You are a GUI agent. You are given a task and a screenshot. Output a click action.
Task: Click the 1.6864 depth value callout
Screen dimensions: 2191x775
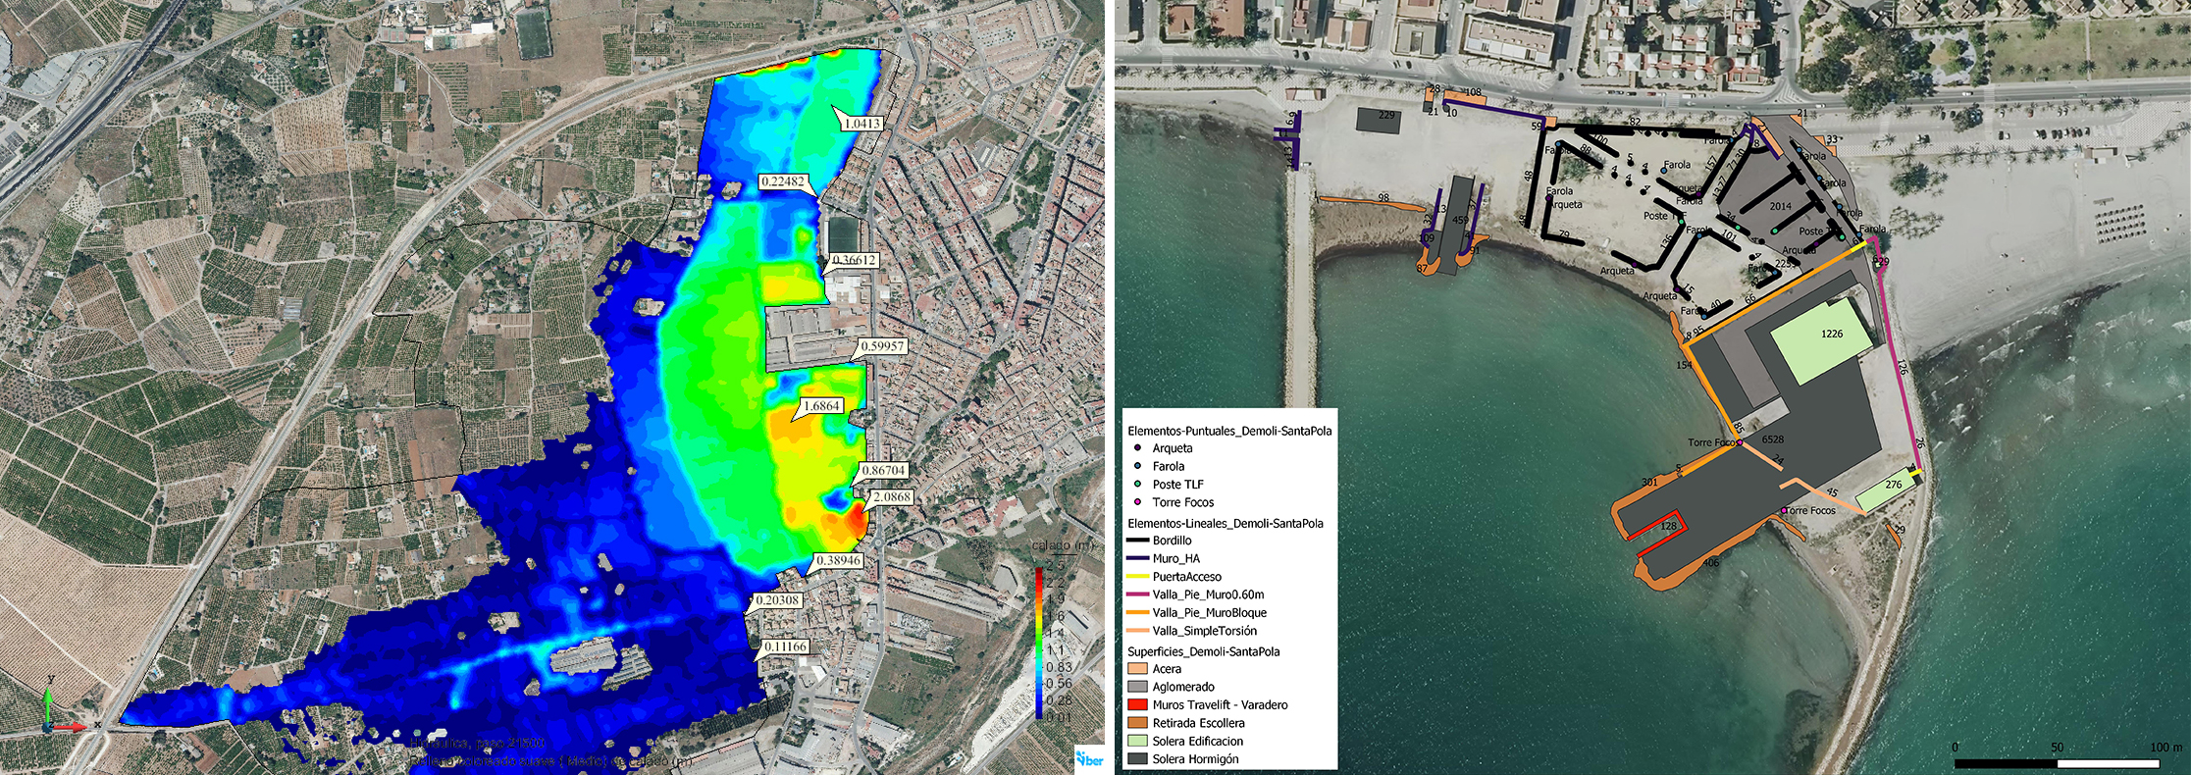click(x=821, y=406)
